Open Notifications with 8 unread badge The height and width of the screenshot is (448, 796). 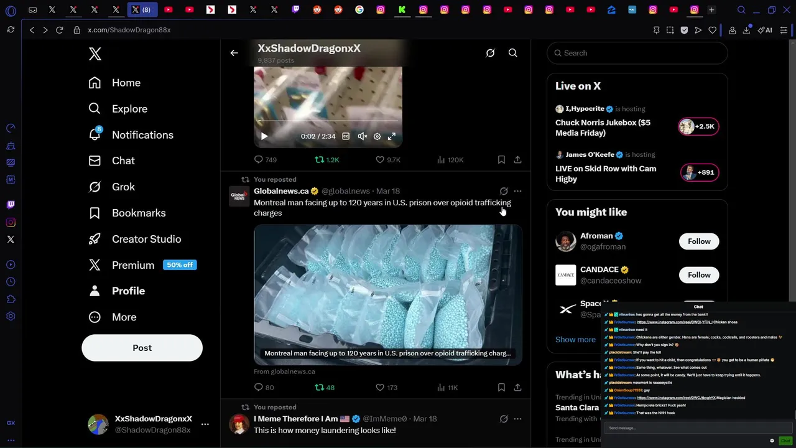(x=131, y=135)
